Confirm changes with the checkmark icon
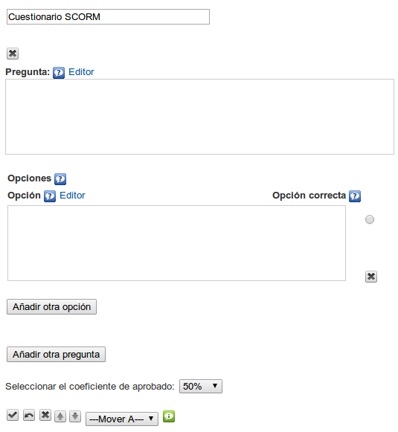 coord(13,415)
